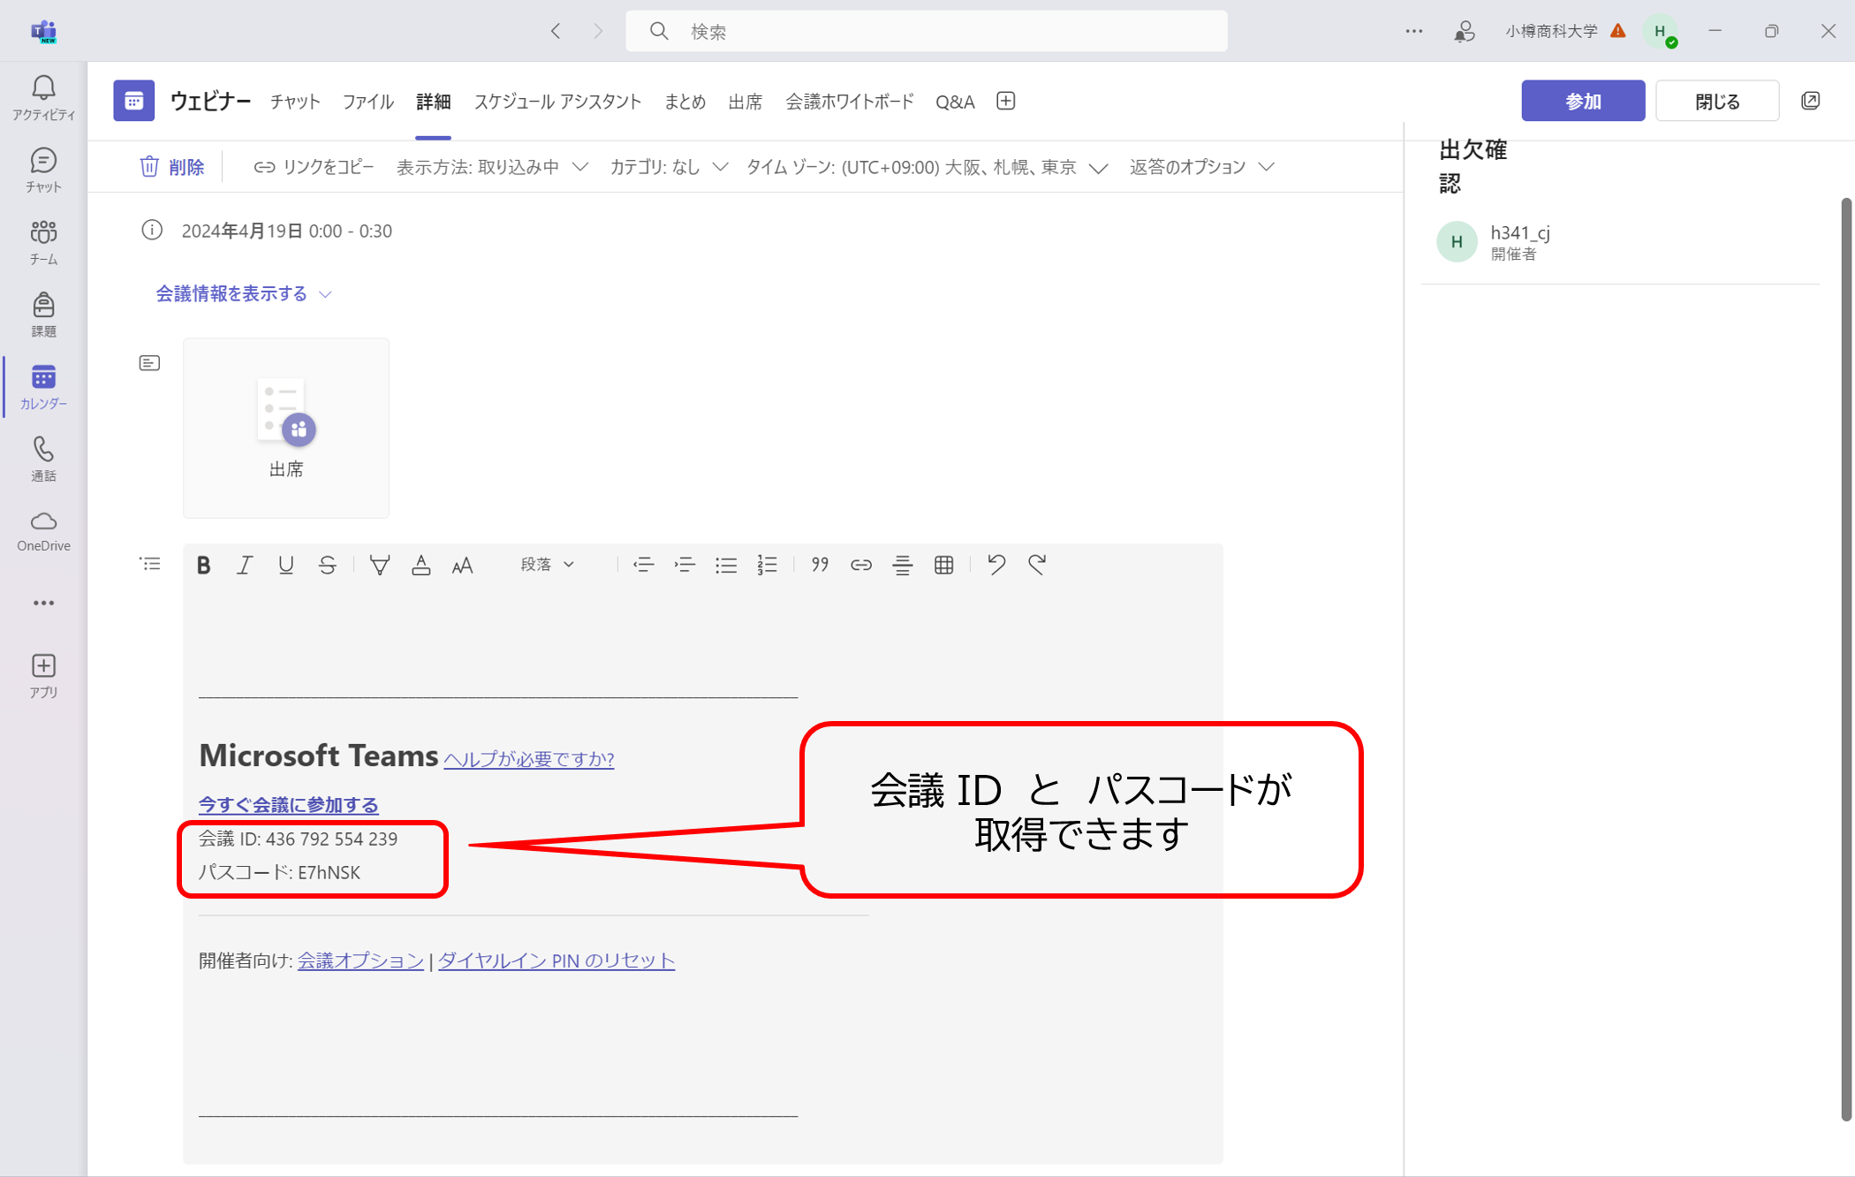The width and height of the screenshot is (1855, 1177).
Task: Toggle italic formatting in the editor
Action: pyautogui.click(x=245, y=565)
